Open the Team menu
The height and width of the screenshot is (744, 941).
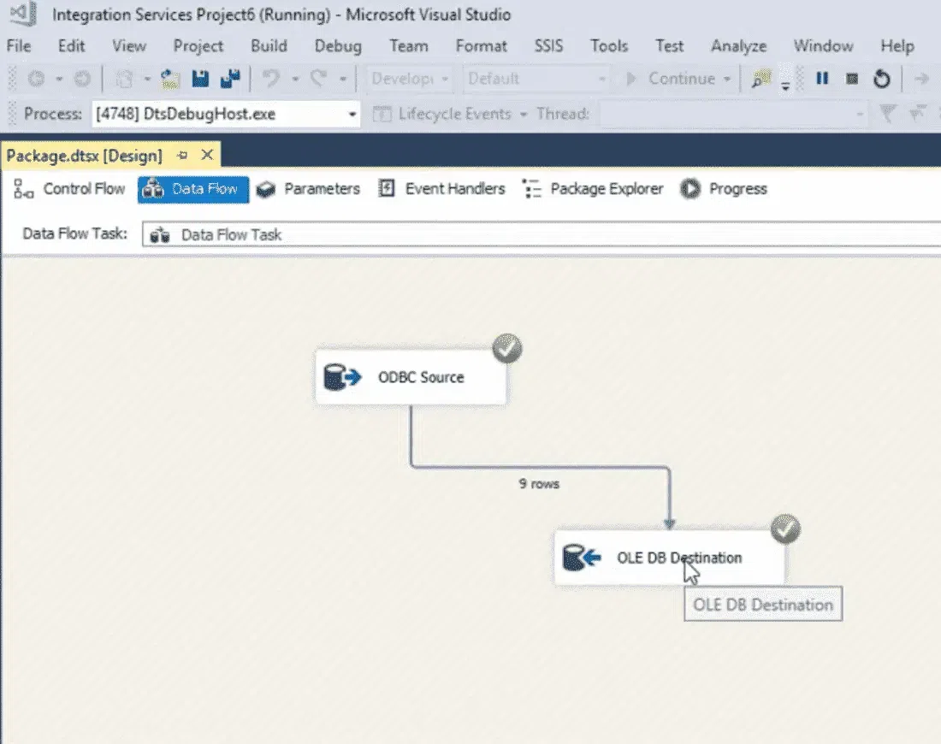coord(409,46)
